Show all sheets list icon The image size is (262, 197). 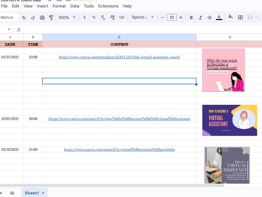[x=12, y=193]
